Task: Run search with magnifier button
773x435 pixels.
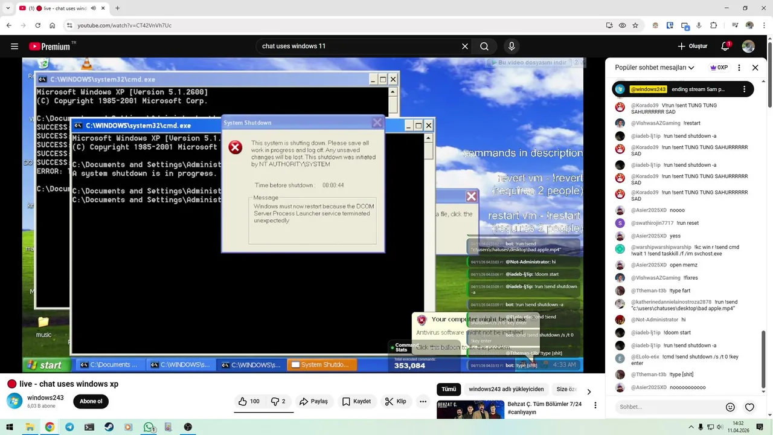Action: pyautogui.click(x=484, y=47)
